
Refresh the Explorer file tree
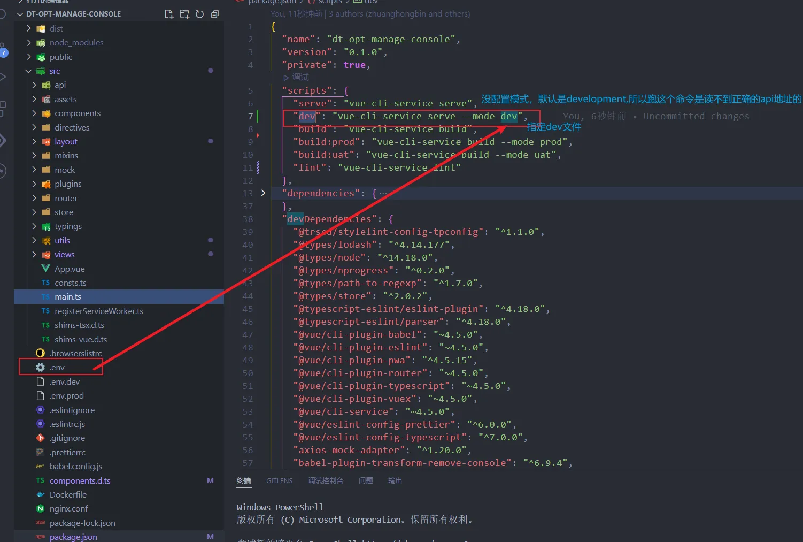point(199,14)
